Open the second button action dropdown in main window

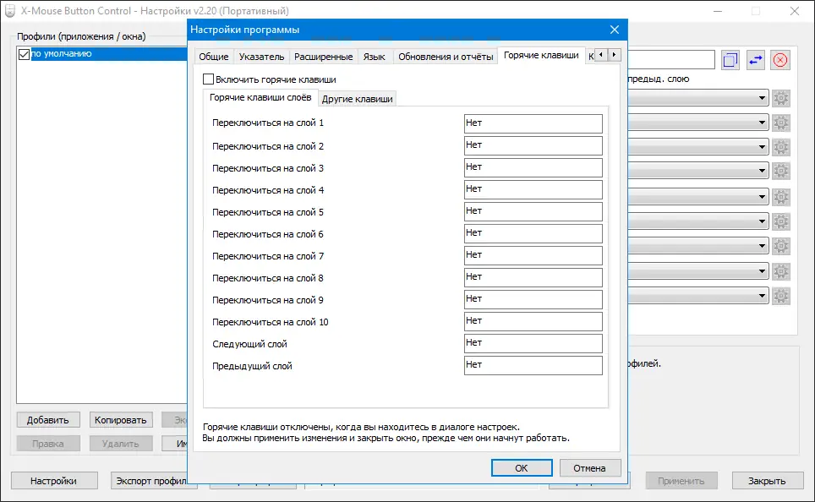point(698,123)
